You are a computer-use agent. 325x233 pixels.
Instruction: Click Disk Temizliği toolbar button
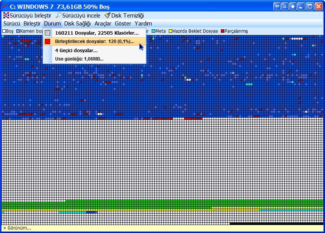click(x=124, y=15)
